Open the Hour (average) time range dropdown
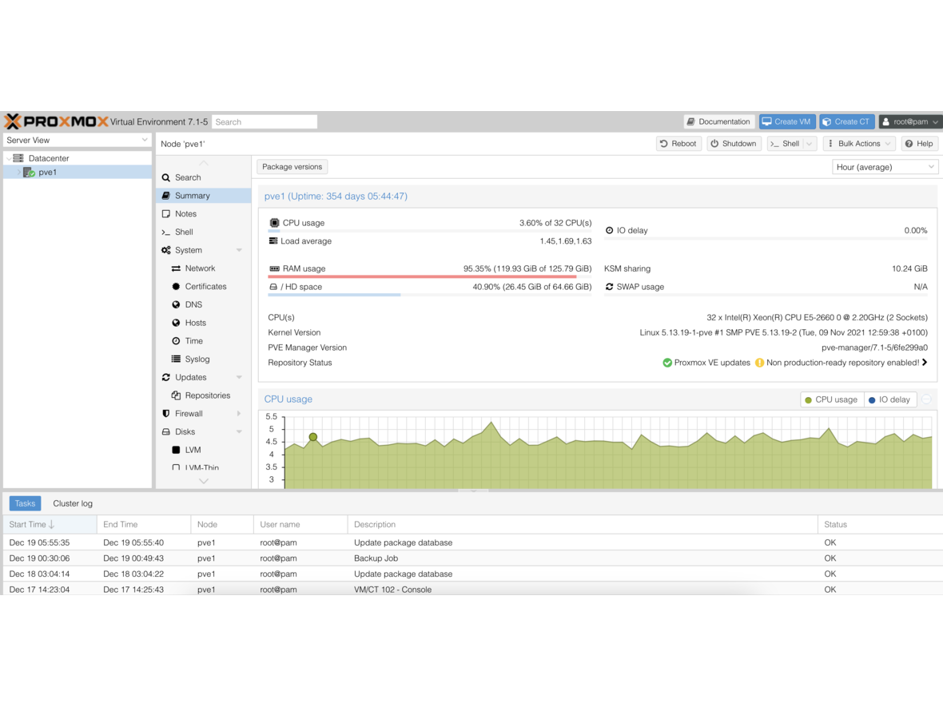The height and width of the screenshot is (707, 943). pyautogui.click(x=885, y=166)
